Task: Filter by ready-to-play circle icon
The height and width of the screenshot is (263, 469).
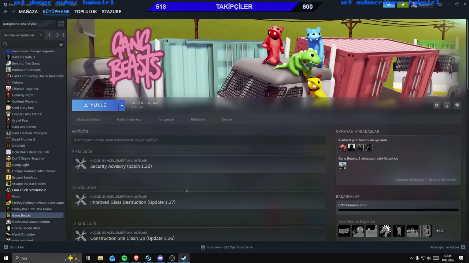Action: (63, 35)
